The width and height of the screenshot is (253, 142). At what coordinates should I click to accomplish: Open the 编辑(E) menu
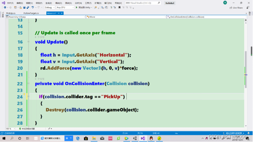pyautogui.click(x=20, y=3)
